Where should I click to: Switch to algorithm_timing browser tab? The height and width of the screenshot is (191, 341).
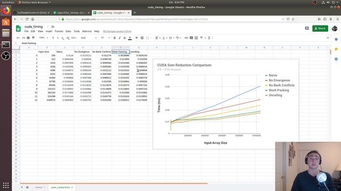pyautogui.click(x=72, y=13)
